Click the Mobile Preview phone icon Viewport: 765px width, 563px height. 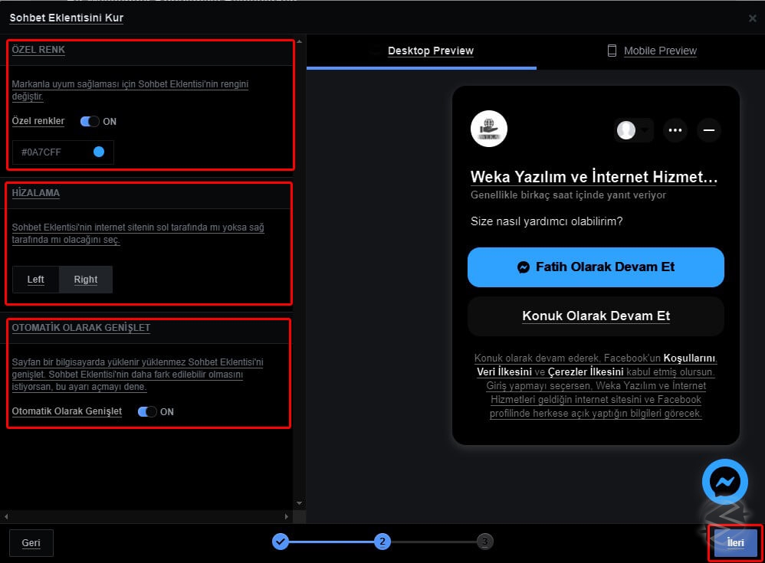click(x=612, y=51)
